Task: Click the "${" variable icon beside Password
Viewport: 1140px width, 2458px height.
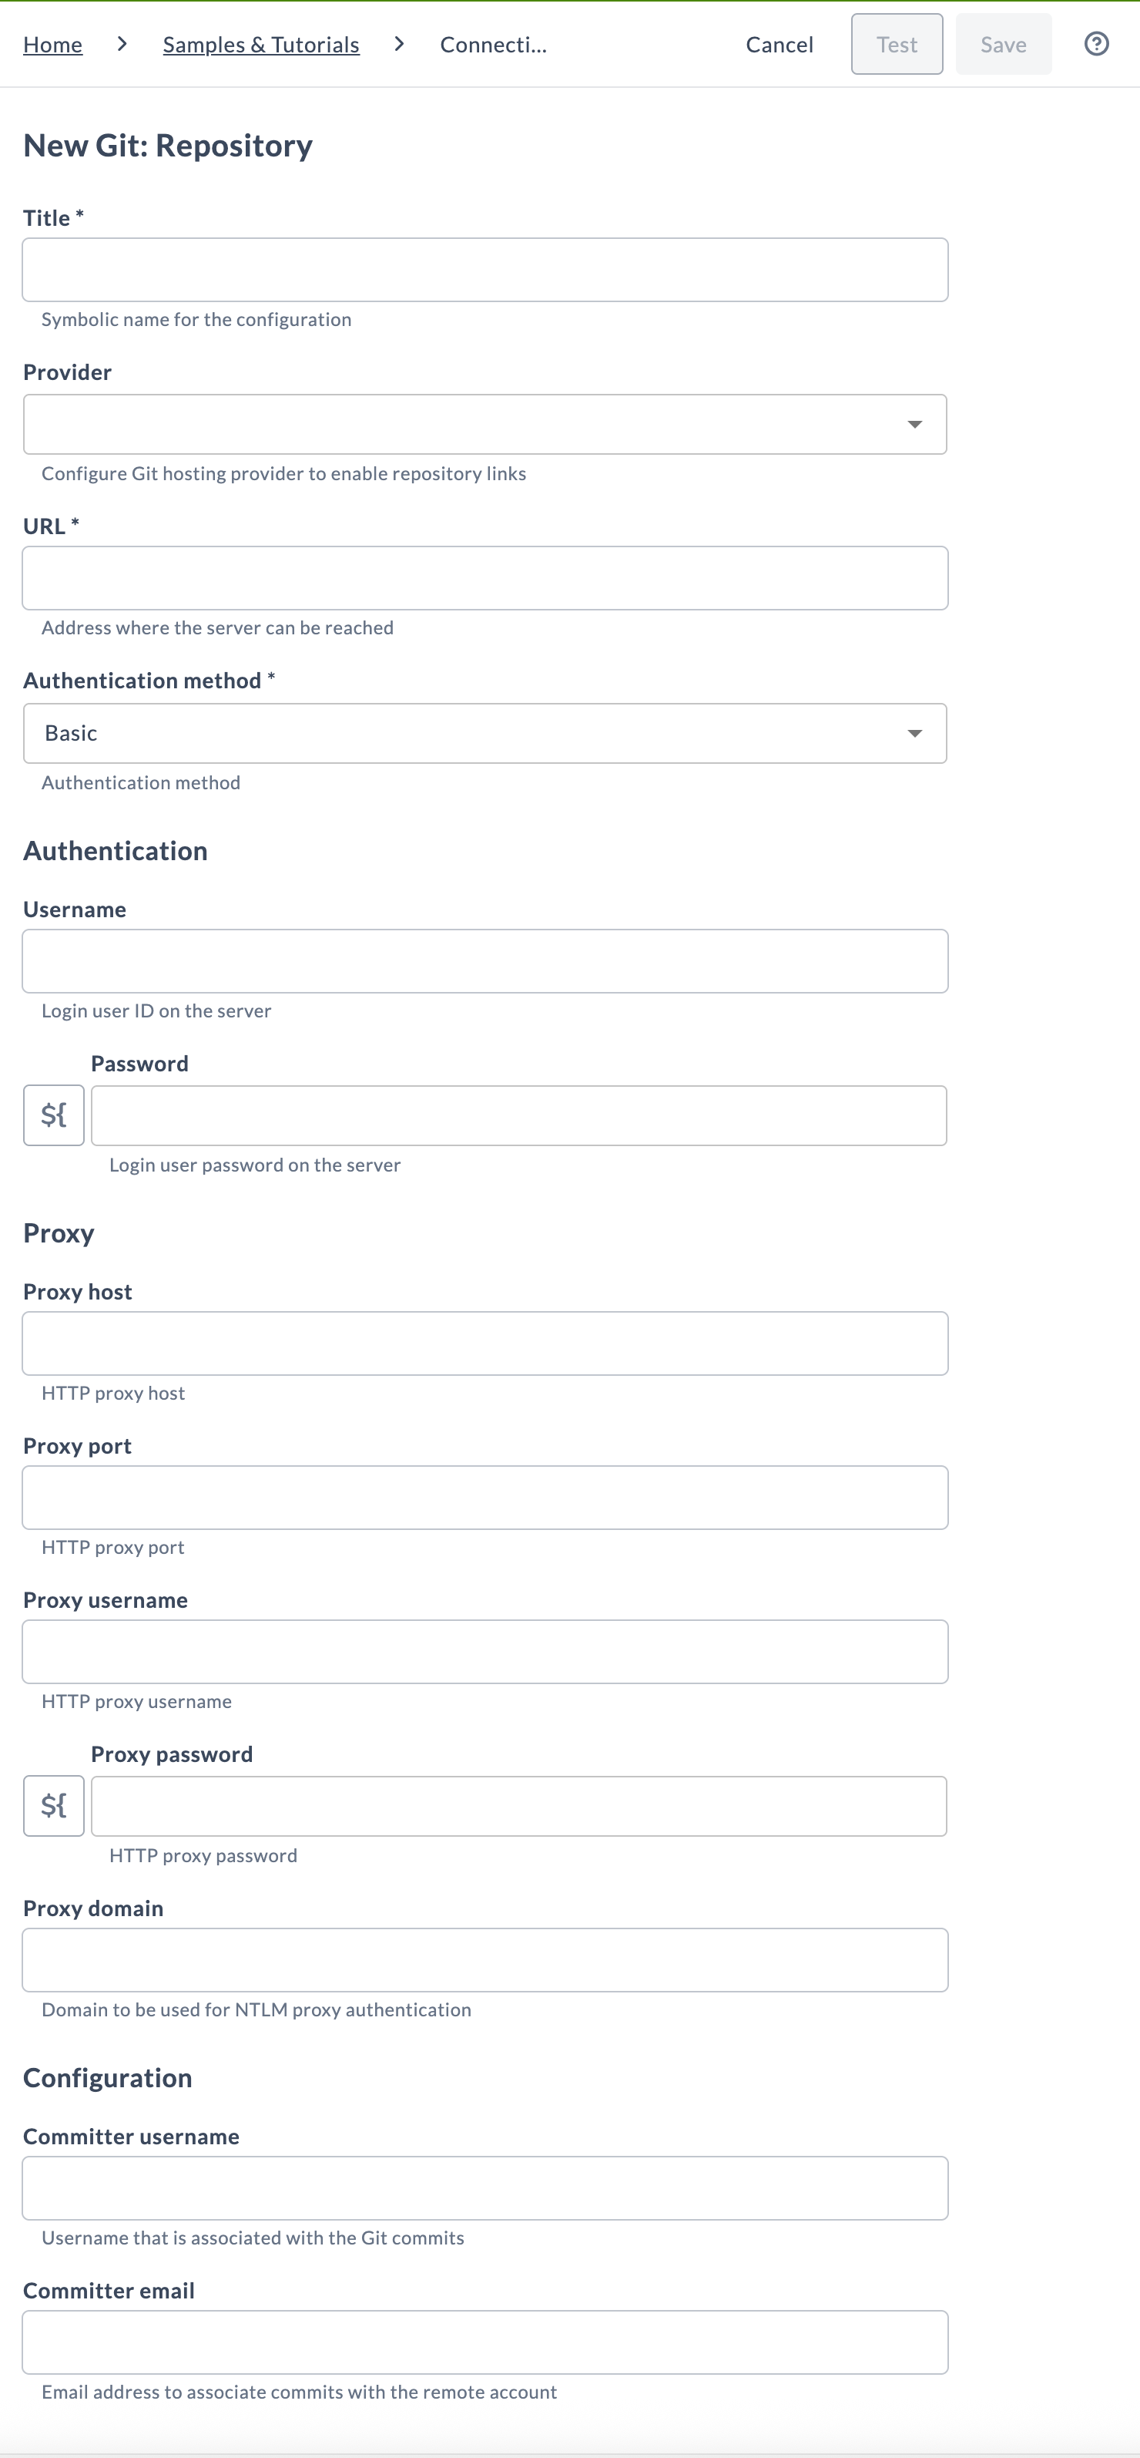Action: click(53, 1115)
